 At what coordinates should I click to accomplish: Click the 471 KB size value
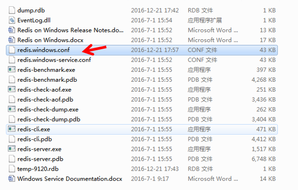click(266, 129)
